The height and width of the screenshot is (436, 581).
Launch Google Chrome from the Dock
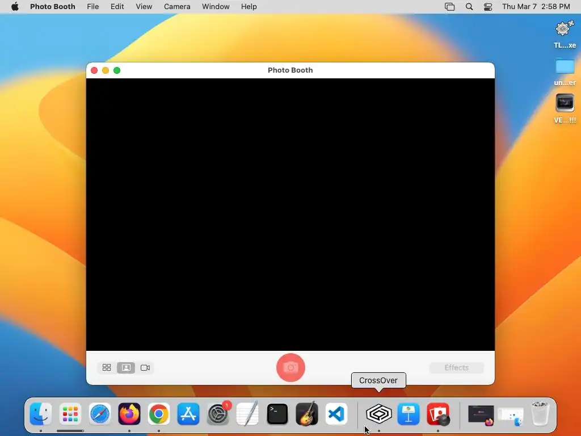coord(159,414)
